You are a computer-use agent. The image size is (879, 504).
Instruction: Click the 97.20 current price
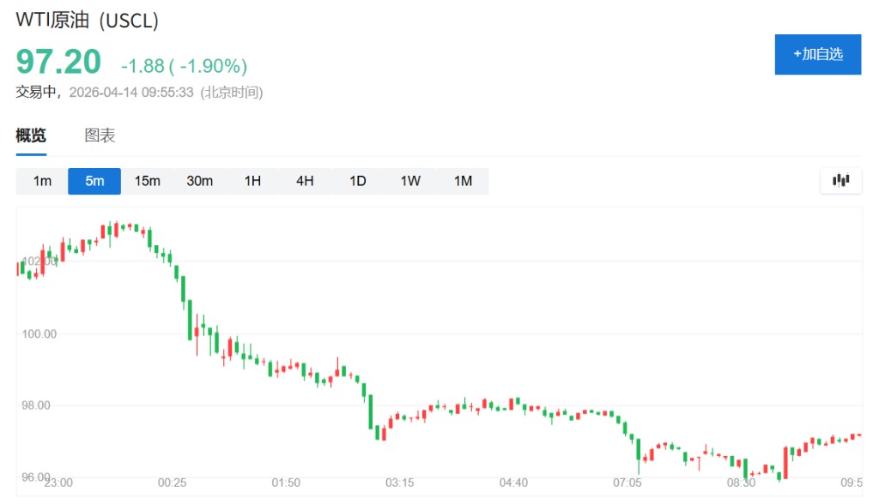click(x=58, y=62)
